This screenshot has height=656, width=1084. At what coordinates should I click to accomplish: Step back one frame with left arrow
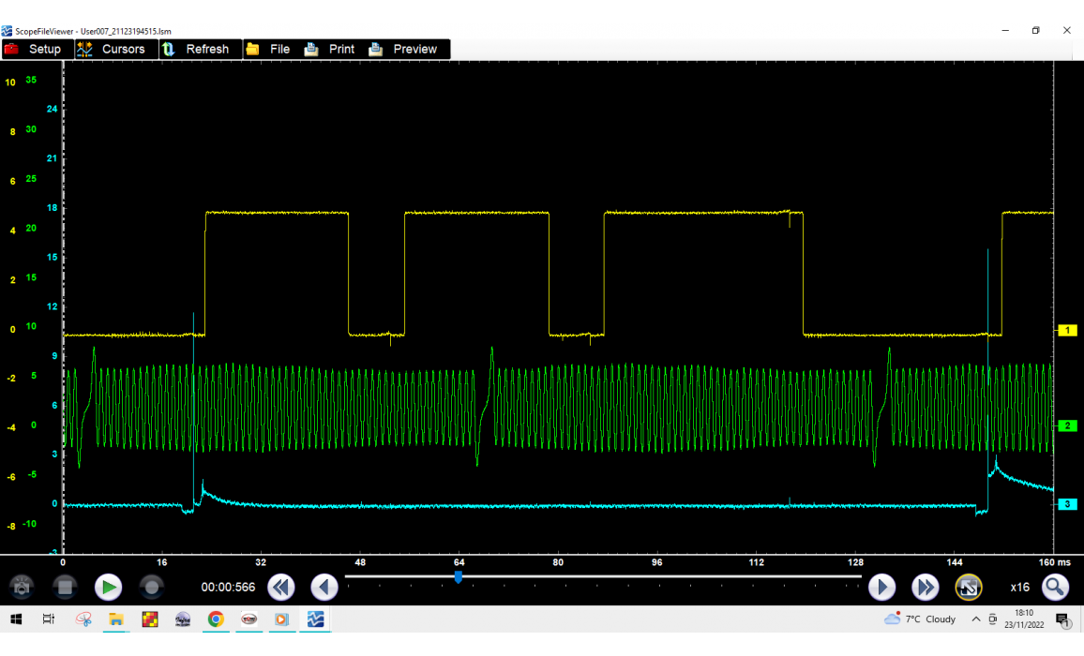coord(324,588)
